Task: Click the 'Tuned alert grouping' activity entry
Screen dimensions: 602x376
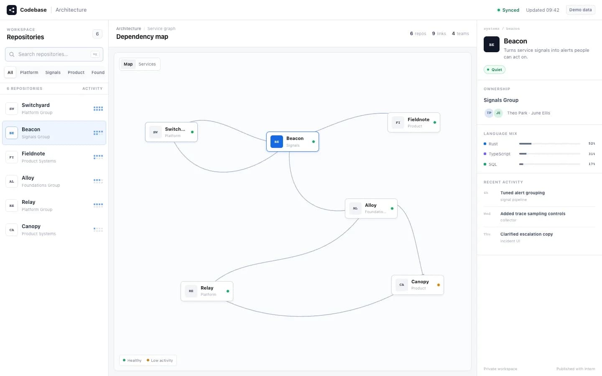Action: (539, 196)
